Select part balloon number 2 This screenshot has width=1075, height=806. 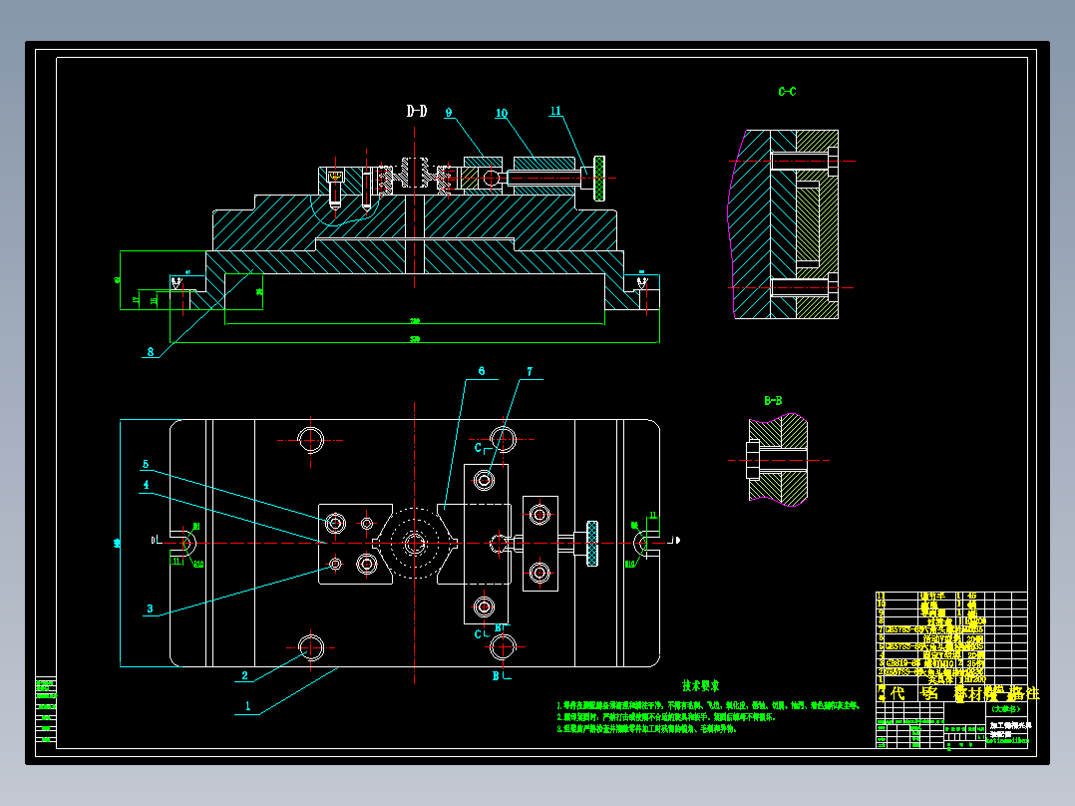[244, 675]
